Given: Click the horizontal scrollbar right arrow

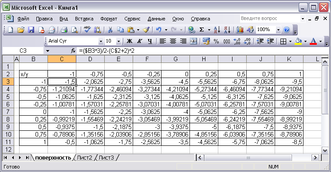Looking at the screenshot, I should click(315, 158).
